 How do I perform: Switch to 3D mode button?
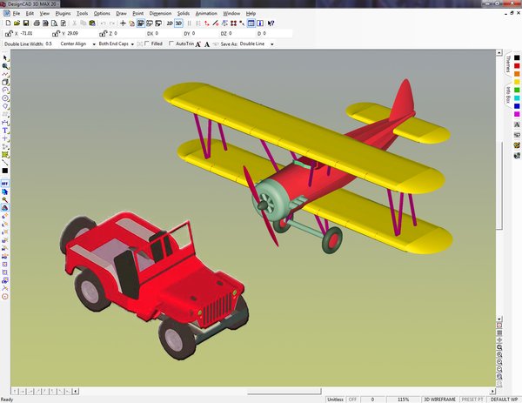177,24
